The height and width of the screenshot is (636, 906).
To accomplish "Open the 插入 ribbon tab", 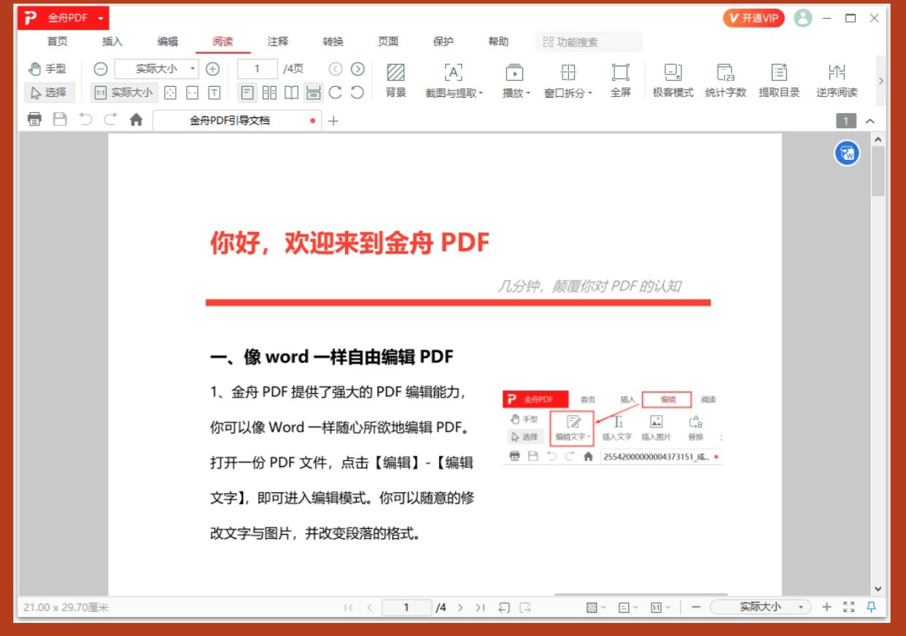I will coord(112,42).
